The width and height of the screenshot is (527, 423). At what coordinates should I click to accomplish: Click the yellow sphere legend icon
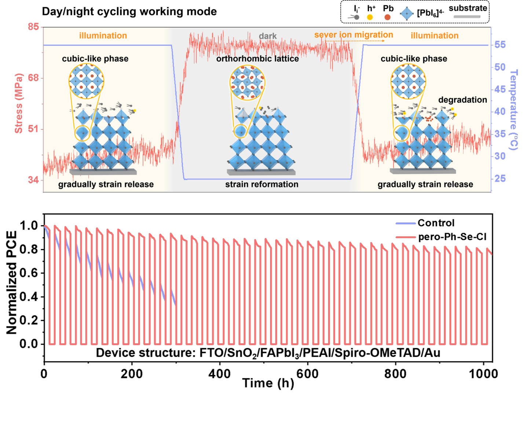pyautogui.click(x=370, y=17)
